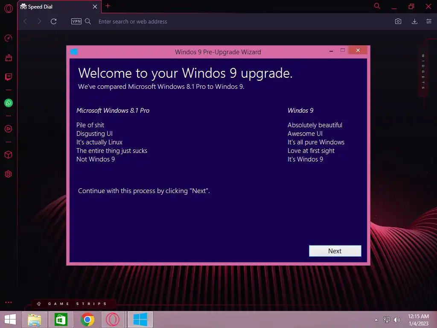Open the clock showing 12:15 AM
The width and height of the screenshot is (437, 328).
click(x=418, y=319)
